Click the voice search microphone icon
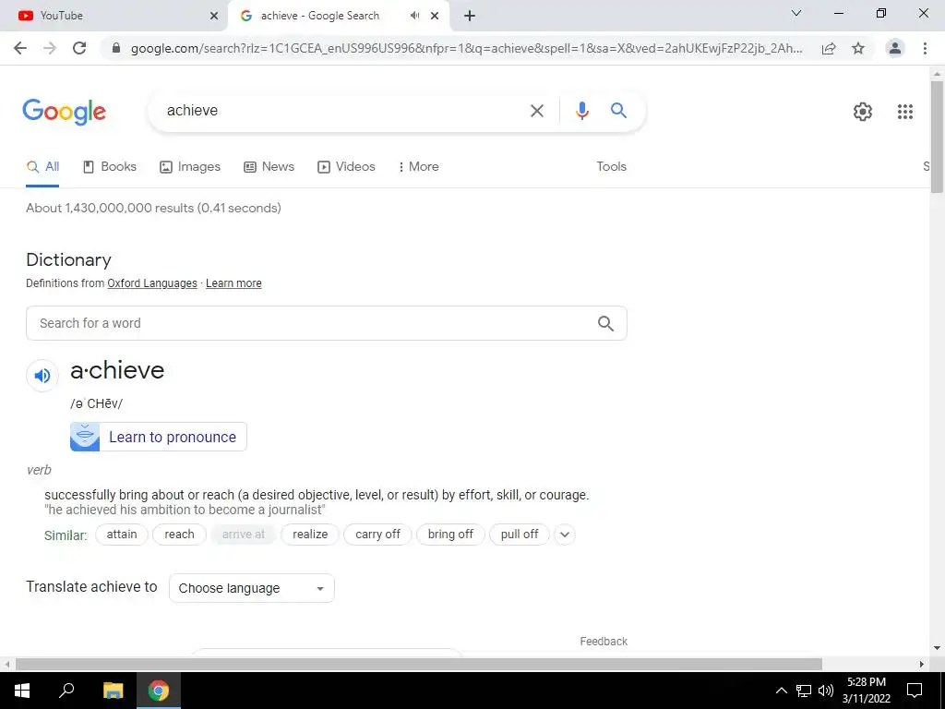 tap(581, 111)
